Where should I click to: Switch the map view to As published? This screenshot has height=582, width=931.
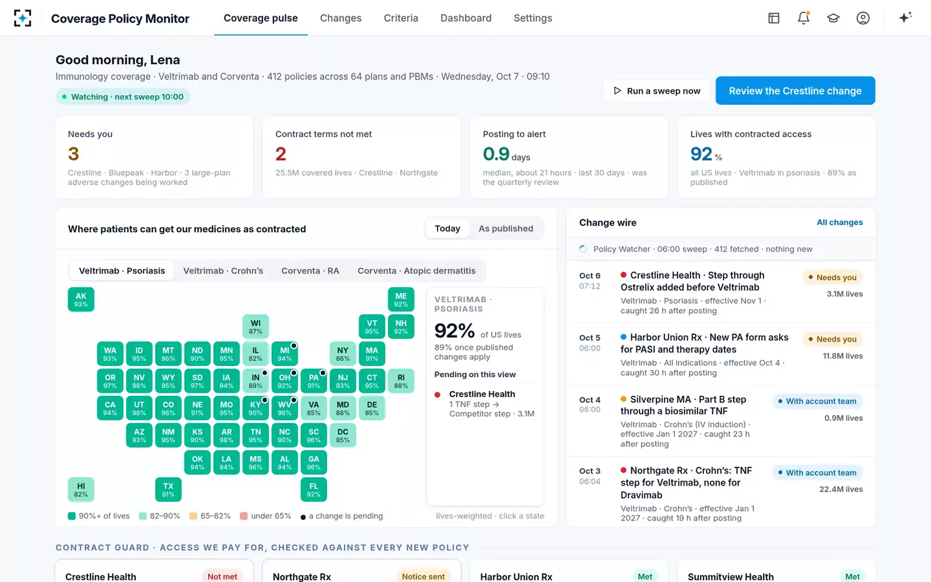[x=506, y=228]
